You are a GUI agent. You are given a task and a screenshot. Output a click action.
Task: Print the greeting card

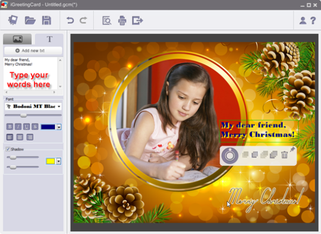coord(122,20)
